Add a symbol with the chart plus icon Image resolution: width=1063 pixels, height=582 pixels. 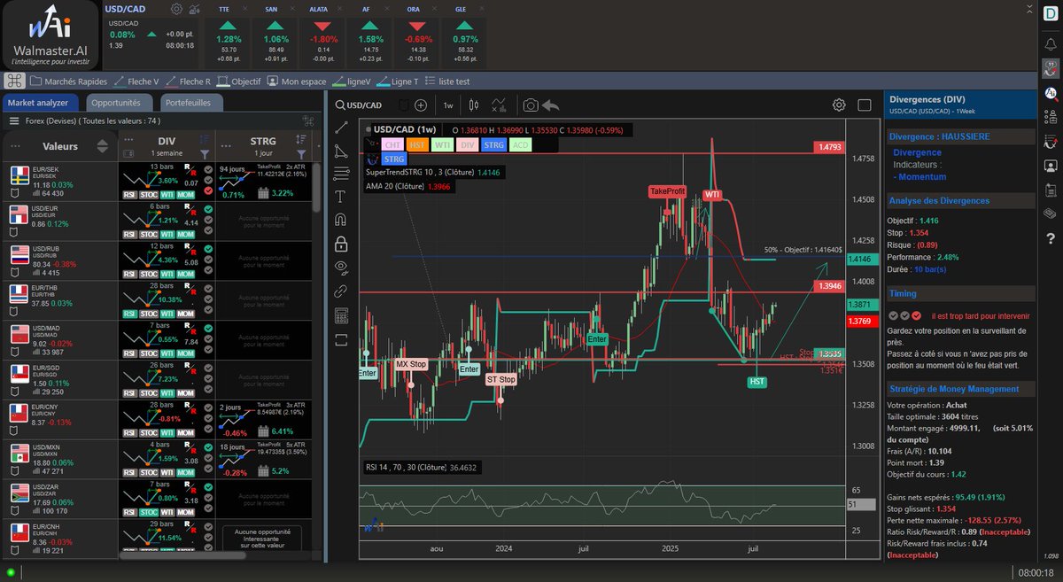(x=421, y=105)
